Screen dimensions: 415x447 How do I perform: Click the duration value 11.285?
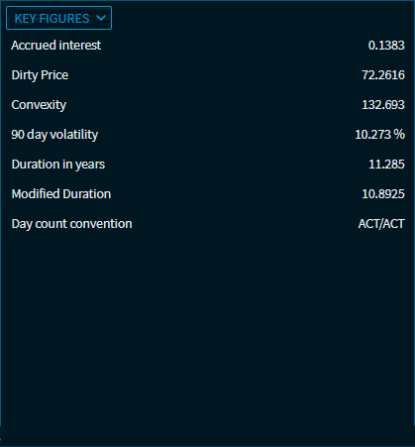[386, 165]
